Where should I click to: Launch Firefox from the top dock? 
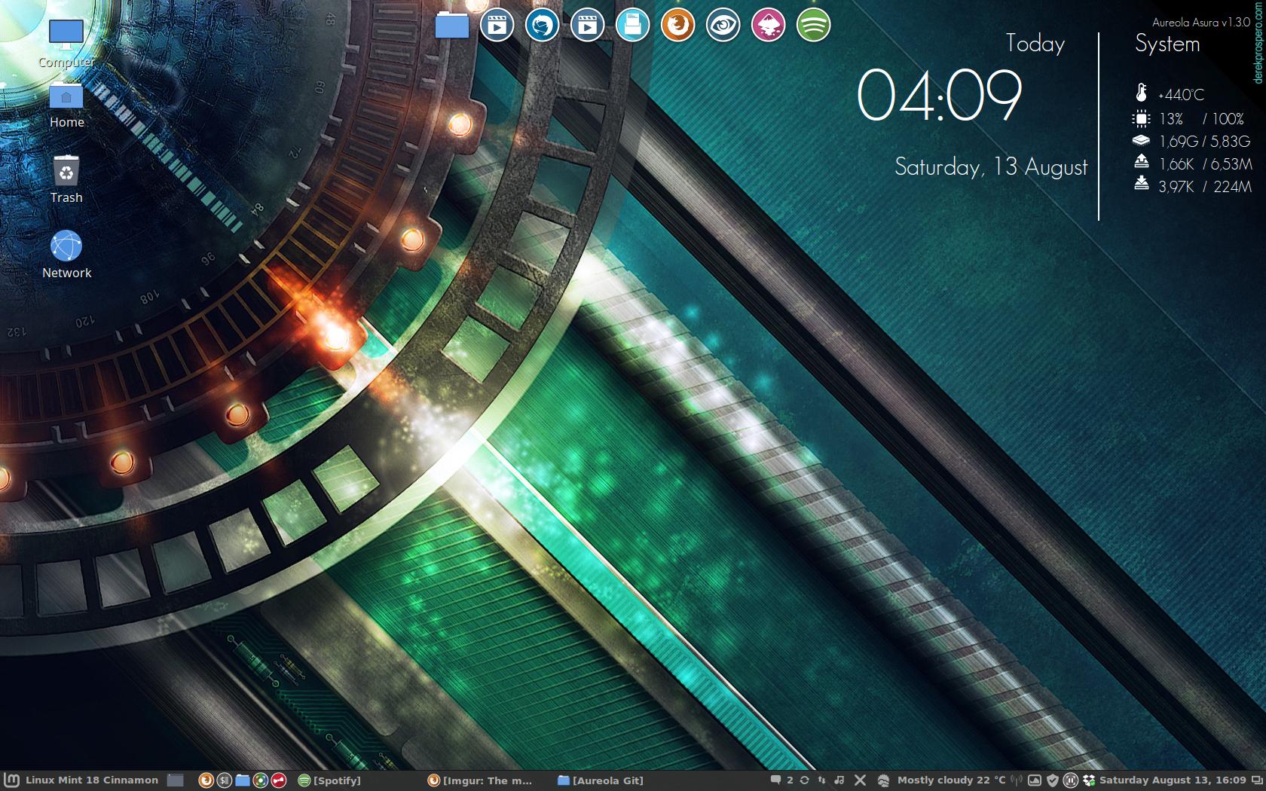pyautogui.click(x=678, y=25)
